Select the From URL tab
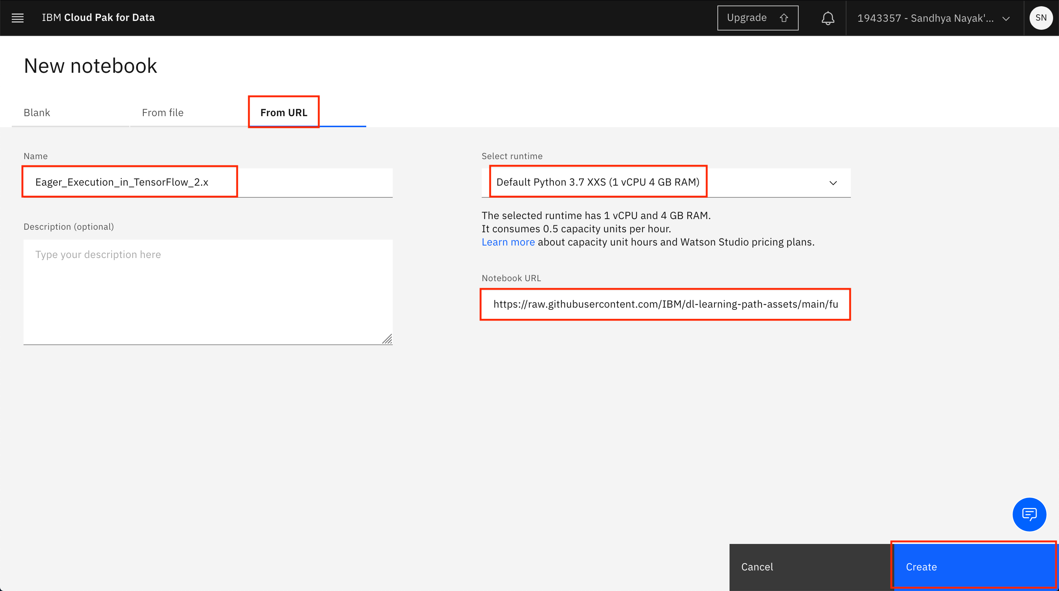Viewport: 1059px width, 591px height. [x=284, y=112]
